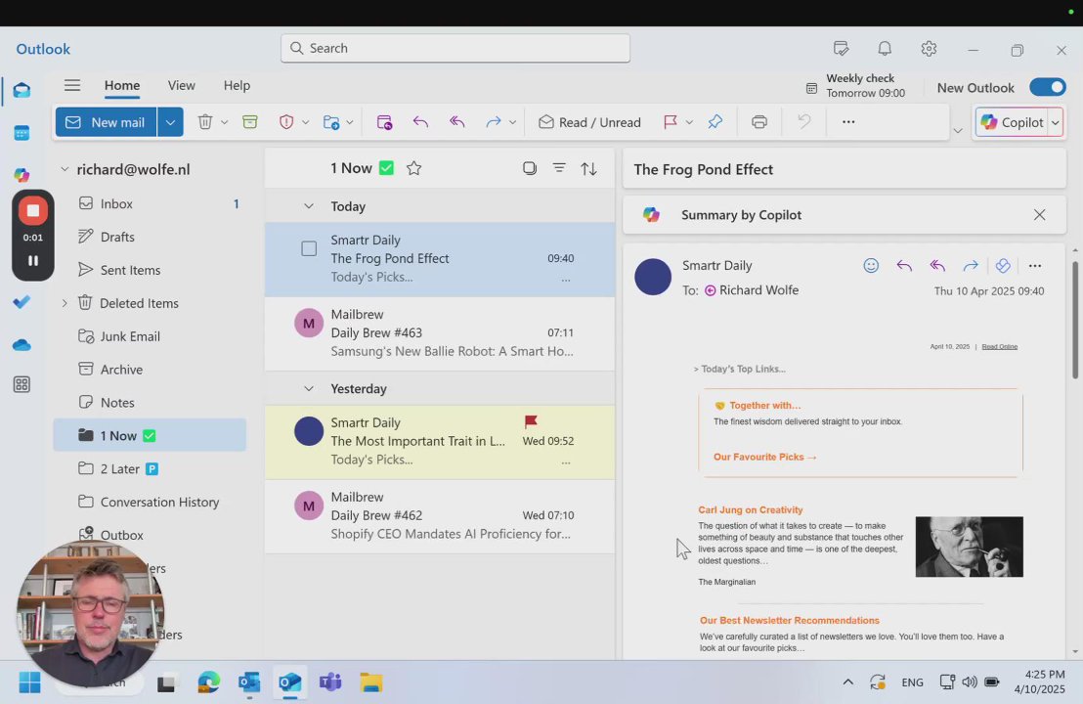Open the To Do checkmark app

pyautogui.click(x=22, y=302)
